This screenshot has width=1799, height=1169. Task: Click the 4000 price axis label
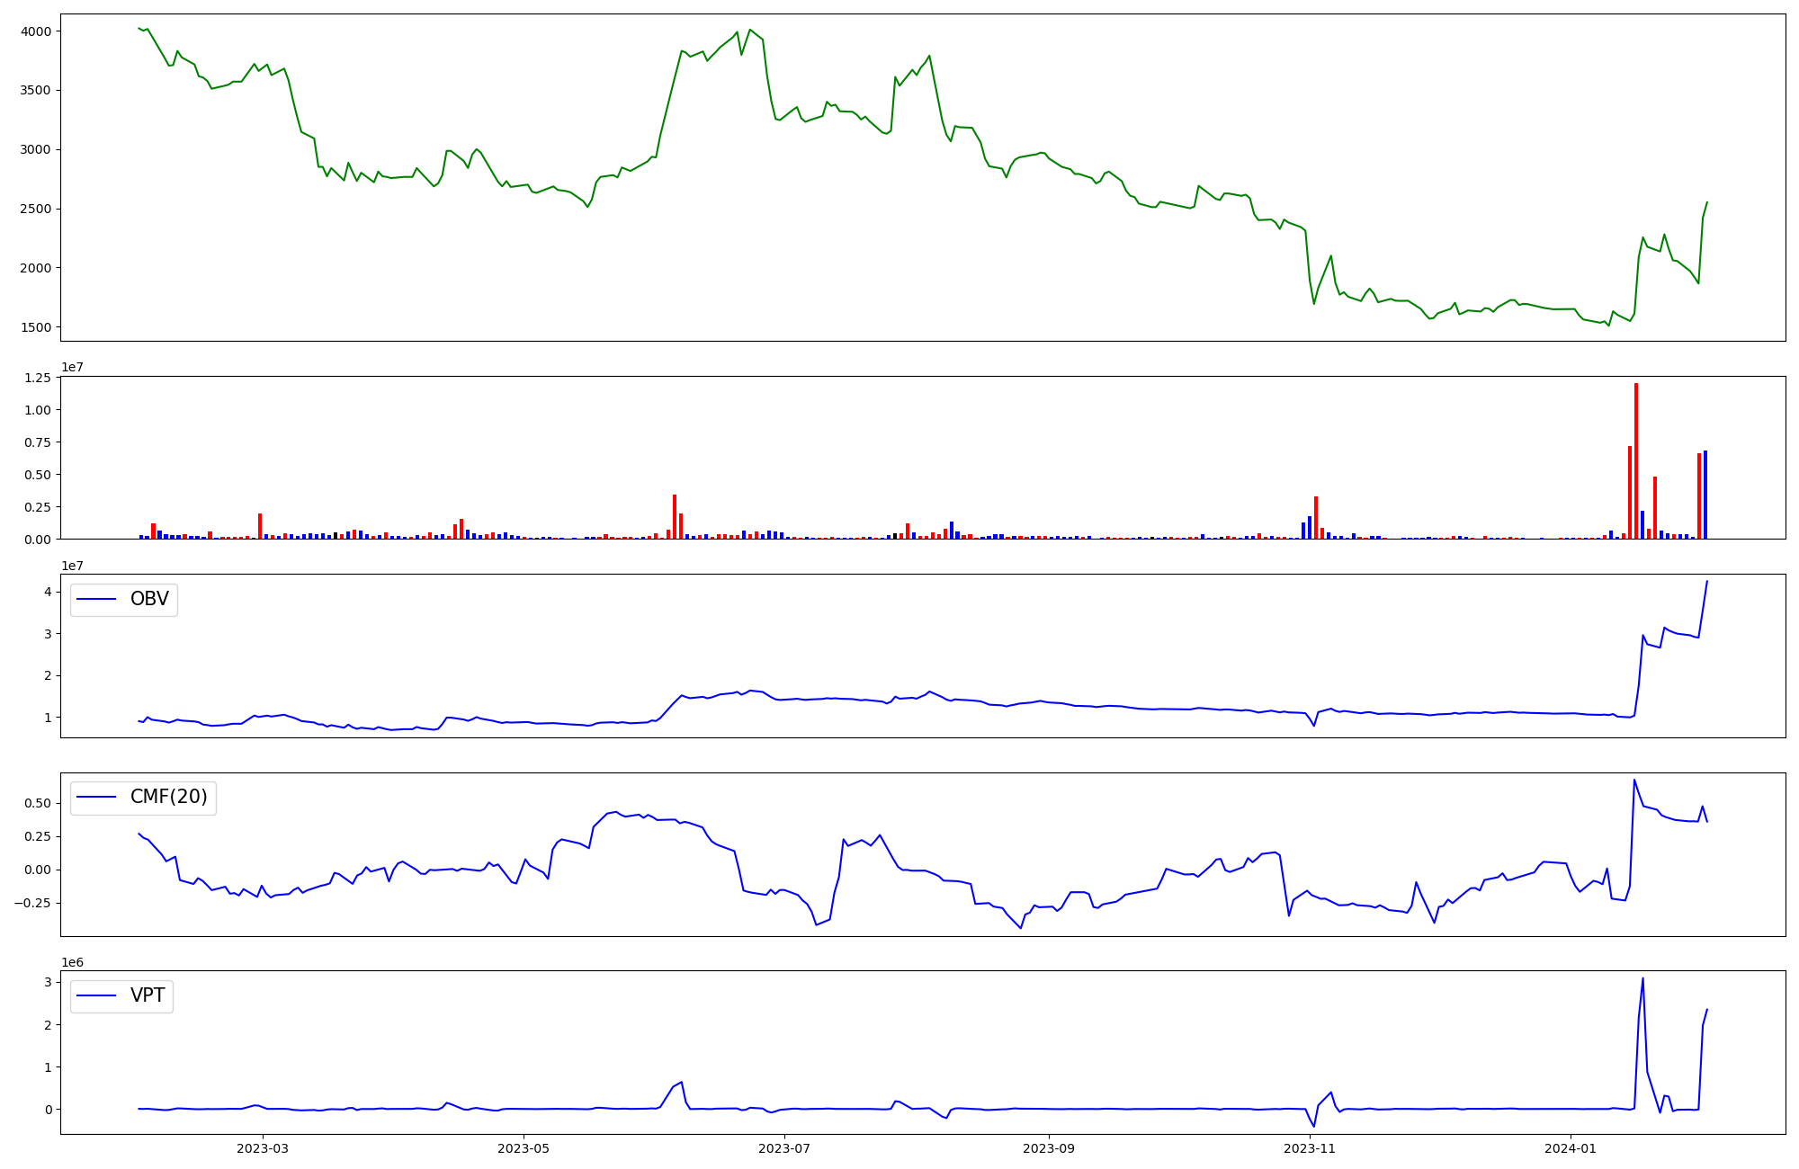click(x=36, y=31)
